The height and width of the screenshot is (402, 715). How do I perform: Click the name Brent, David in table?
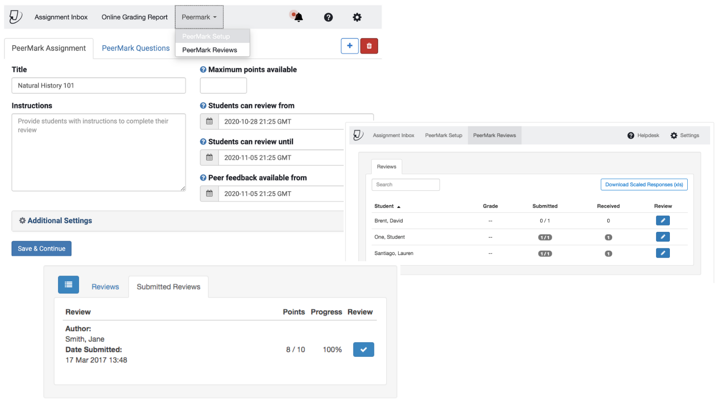(389, 221)
